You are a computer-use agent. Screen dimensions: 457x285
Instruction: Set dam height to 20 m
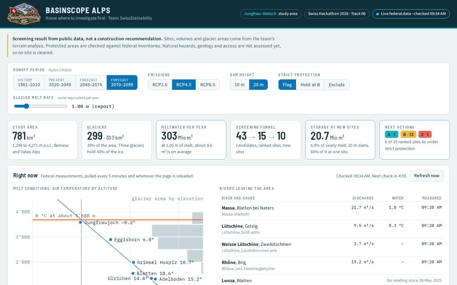(x=258, y=84)
